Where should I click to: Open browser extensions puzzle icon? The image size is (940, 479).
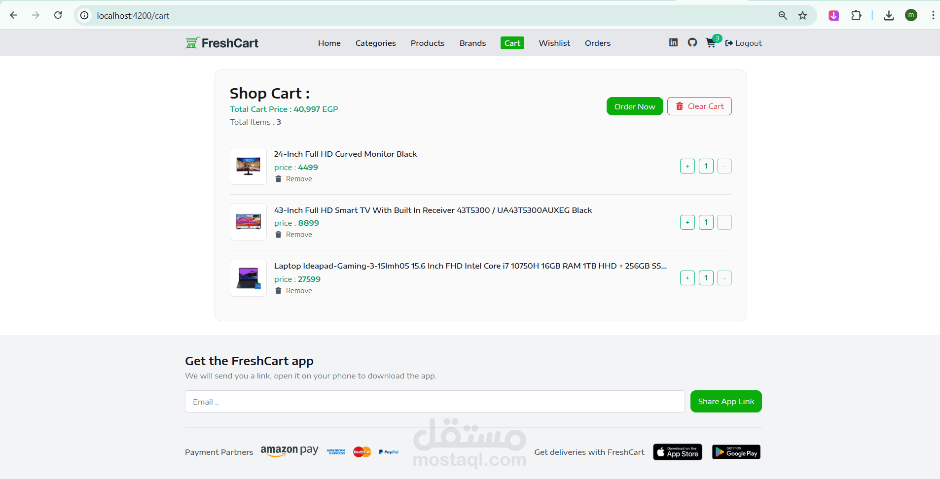[x=856, y=15]
